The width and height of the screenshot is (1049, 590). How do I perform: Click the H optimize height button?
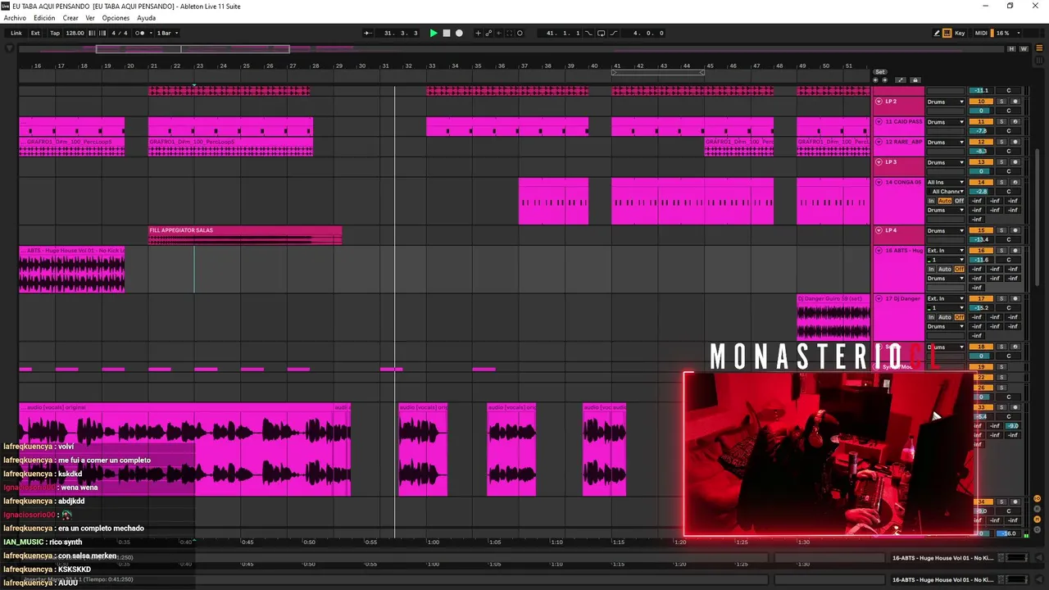tap(1012, 49)
